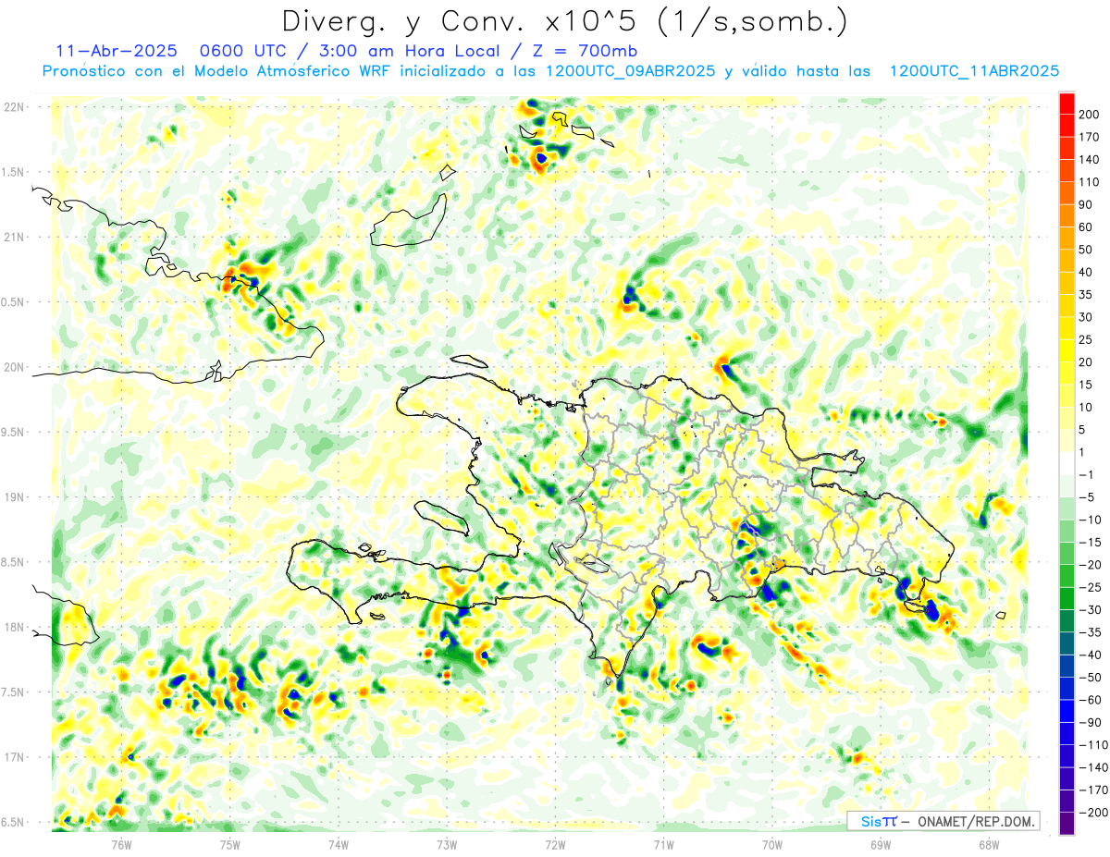
Task: Click the '6.5N' latitude label
Action: click(x=14, y=822)
